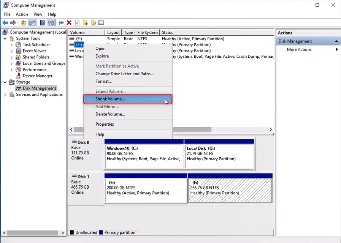Expand Local Users and Groups node
341x243 pixels.
tap(11, 63)
